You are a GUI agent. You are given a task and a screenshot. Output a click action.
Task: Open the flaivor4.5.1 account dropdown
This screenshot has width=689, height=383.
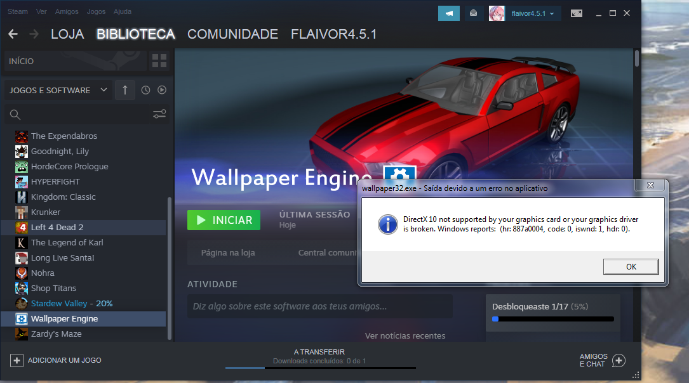pyautogui.click(x=533, y=13)
